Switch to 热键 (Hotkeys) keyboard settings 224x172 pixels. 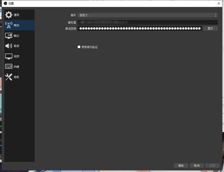coord(19,67)
